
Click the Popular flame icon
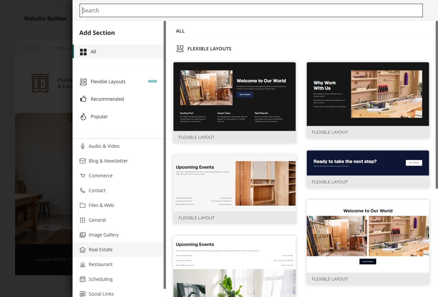(83, 117)
